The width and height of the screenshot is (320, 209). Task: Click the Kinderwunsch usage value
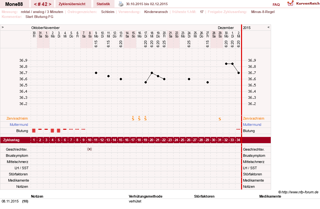coord(156,12)
